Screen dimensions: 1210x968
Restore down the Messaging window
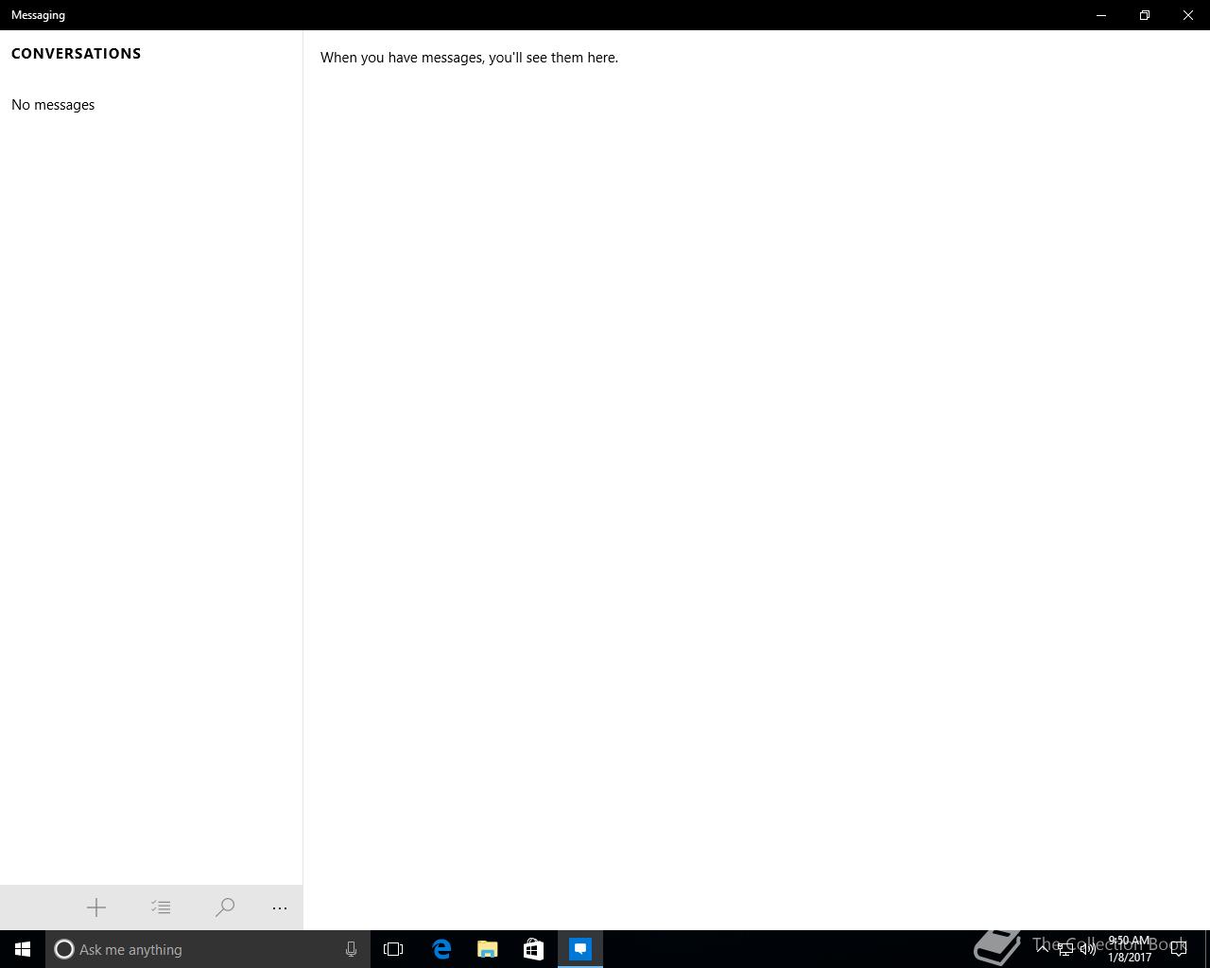1145,15
